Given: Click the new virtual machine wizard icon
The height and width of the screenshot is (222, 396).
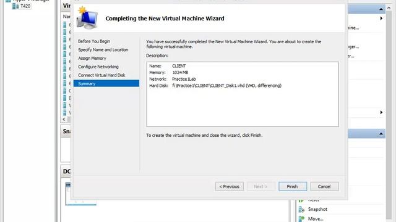Looking at the screenshot, I should point(87,18).
